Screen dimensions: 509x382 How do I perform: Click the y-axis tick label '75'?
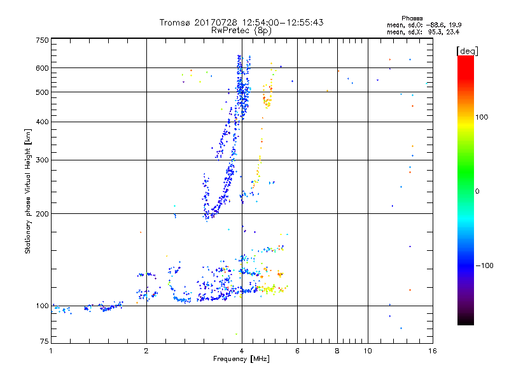click(x=45, y=341)
